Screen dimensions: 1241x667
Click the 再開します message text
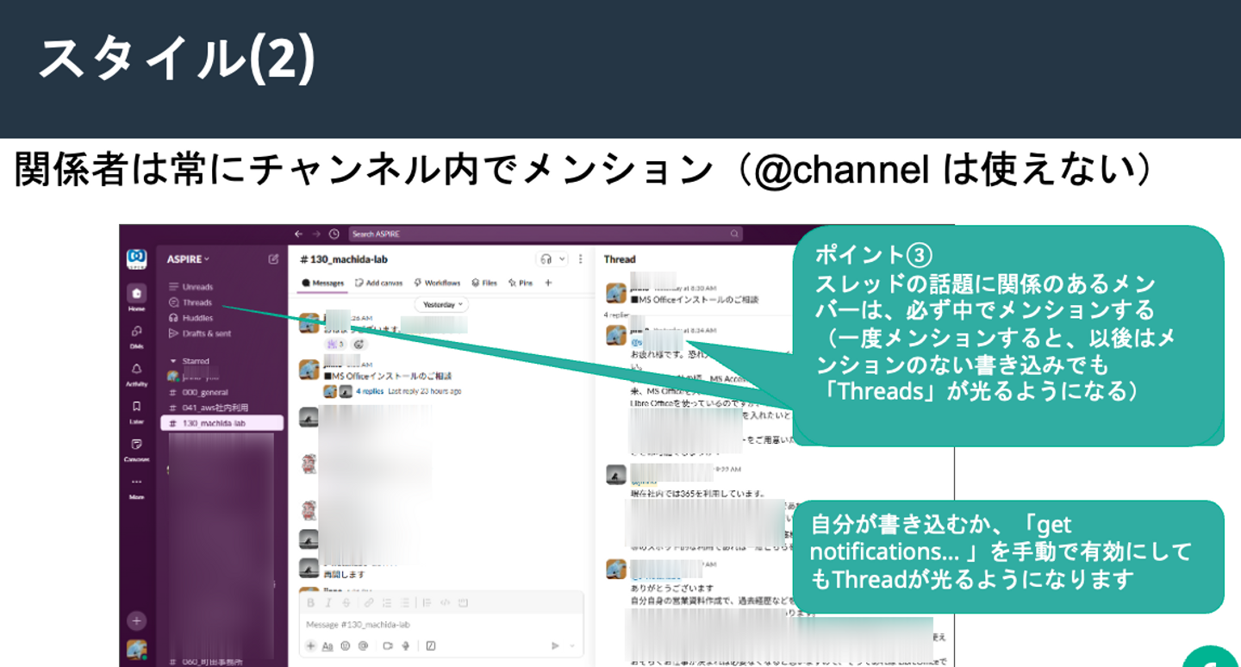344,574
